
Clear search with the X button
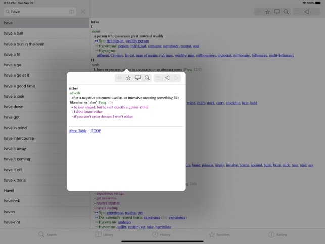point(83,12)
